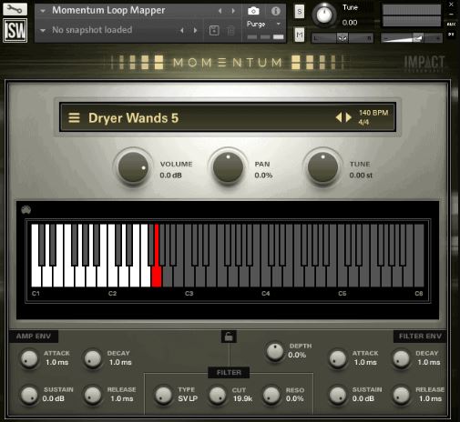Click the 140 BPM tempo label
The height and width of the screenshot is (422, 460).
373,113
